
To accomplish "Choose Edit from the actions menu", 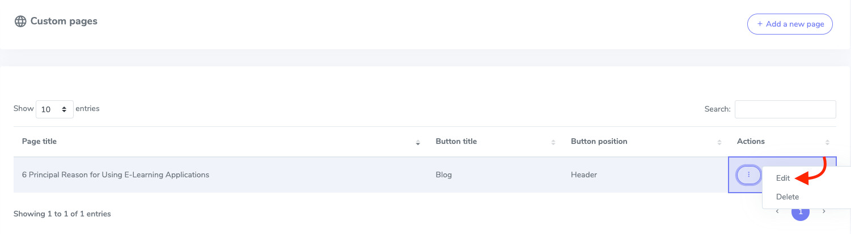I will point(783,178).
